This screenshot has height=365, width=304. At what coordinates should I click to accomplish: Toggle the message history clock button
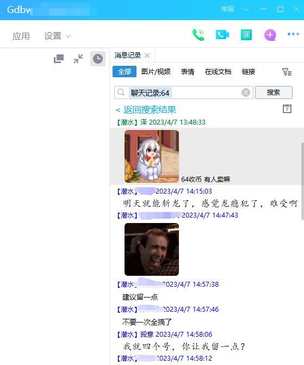[98, 59]
